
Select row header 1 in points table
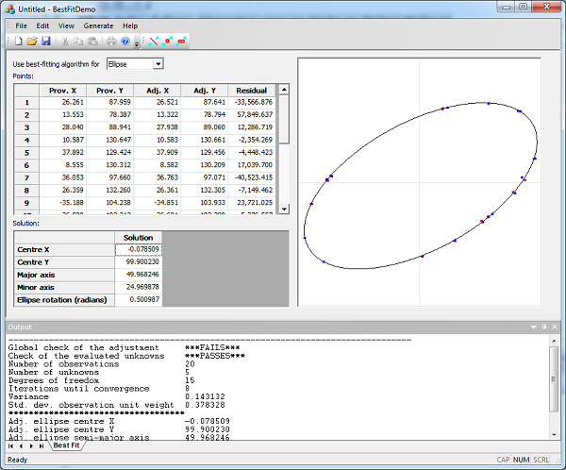[26, 103]
